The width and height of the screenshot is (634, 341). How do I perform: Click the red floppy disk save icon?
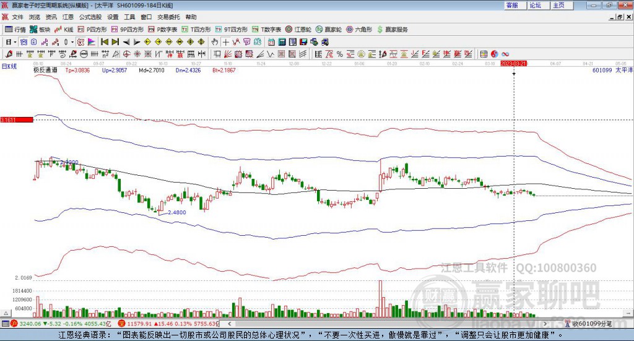(303, 42)
